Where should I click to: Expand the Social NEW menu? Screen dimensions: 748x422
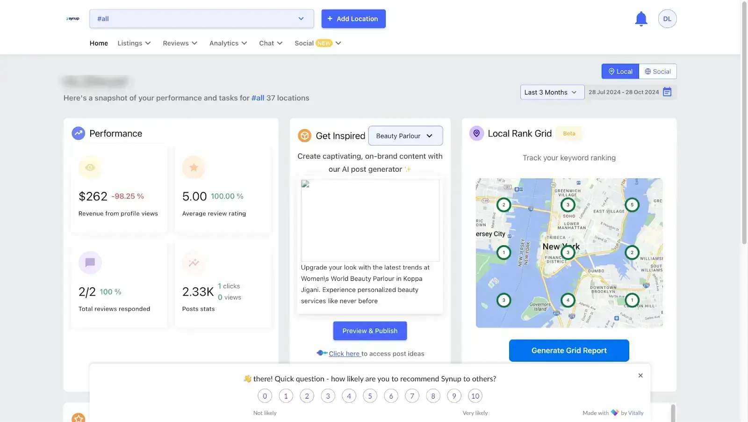(318, 43)
